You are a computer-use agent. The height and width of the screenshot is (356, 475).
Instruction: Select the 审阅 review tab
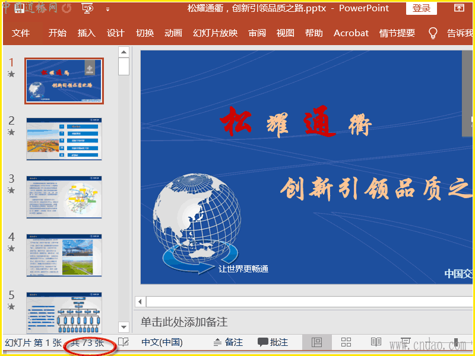point(257,33)
